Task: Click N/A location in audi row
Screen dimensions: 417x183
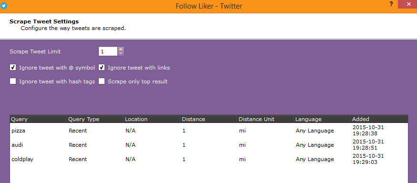Action: (130, 145)
